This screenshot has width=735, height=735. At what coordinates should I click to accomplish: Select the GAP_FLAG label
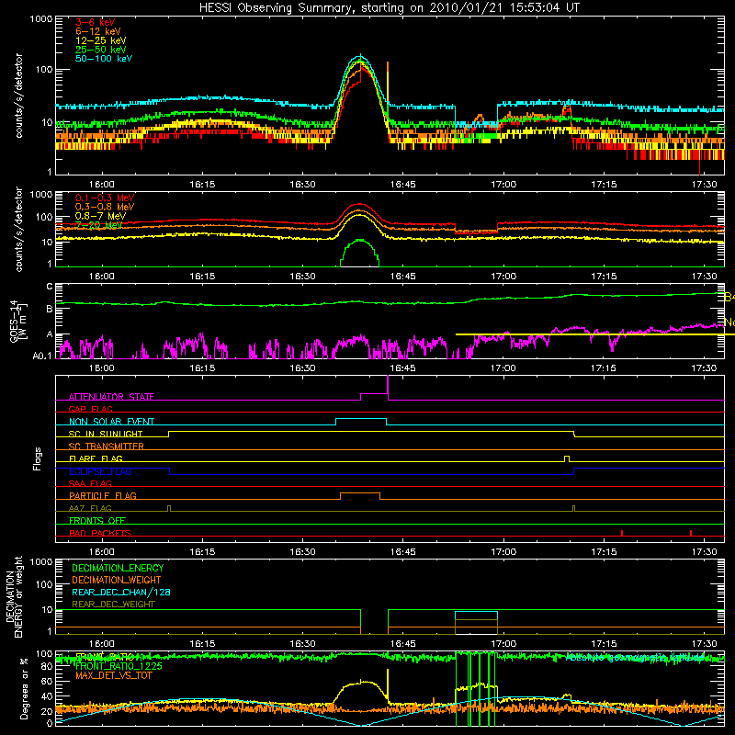click(90, 409)
